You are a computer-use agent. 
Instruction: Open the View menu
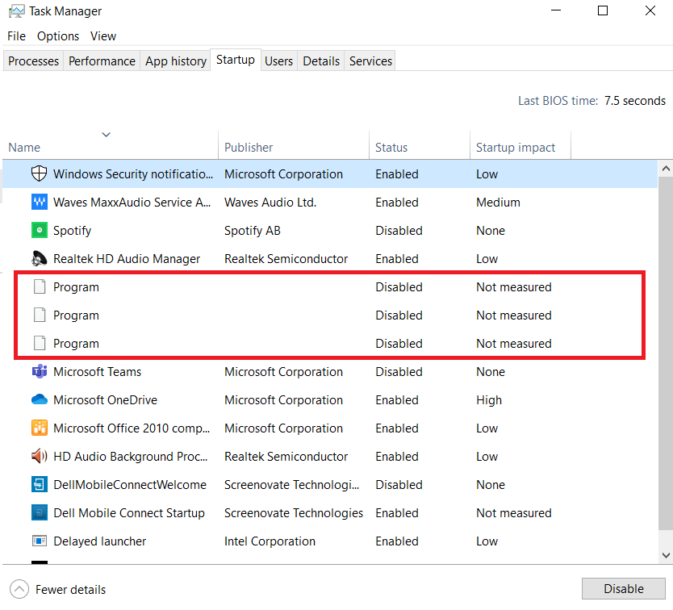pyautogui.click(x=103, y=36)
